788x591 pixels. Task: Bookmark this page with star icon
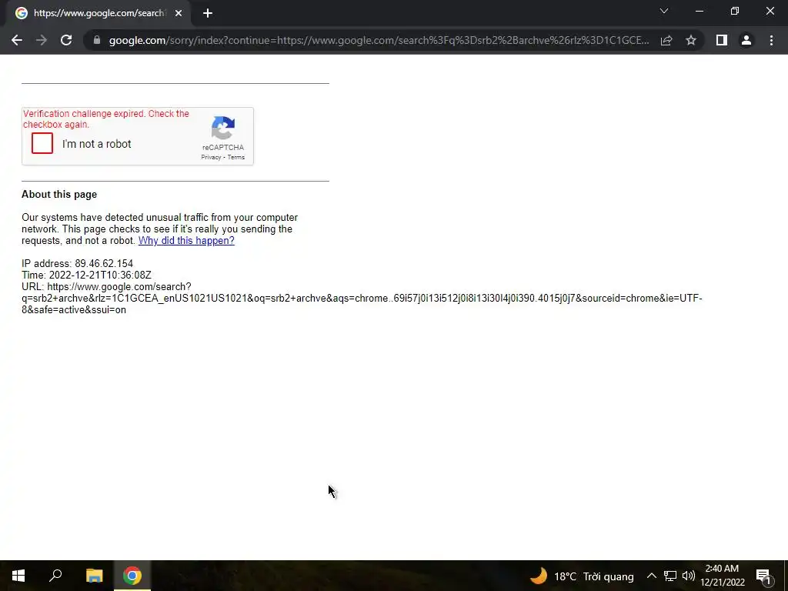pos(691,40)
